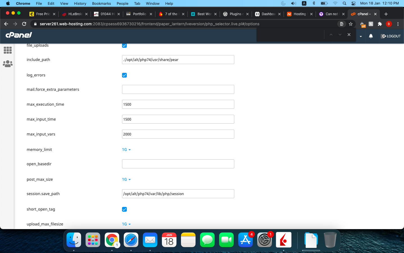Click the max_input_time field
Viewport: 404px width, 253px height.
pos(178,119)
